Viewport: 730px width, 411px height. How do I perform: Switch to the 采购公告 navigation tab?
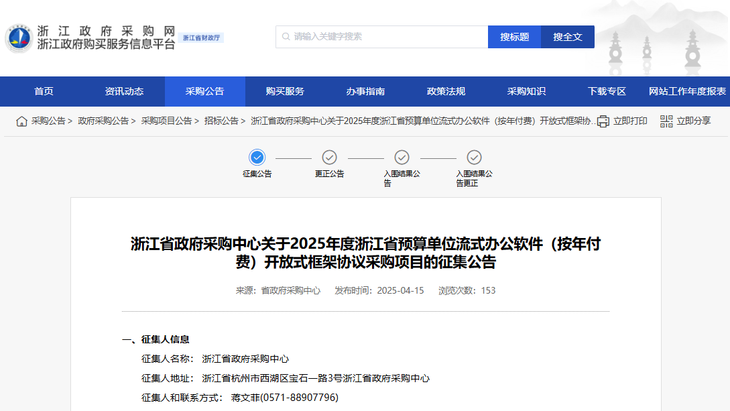(204, 92)
